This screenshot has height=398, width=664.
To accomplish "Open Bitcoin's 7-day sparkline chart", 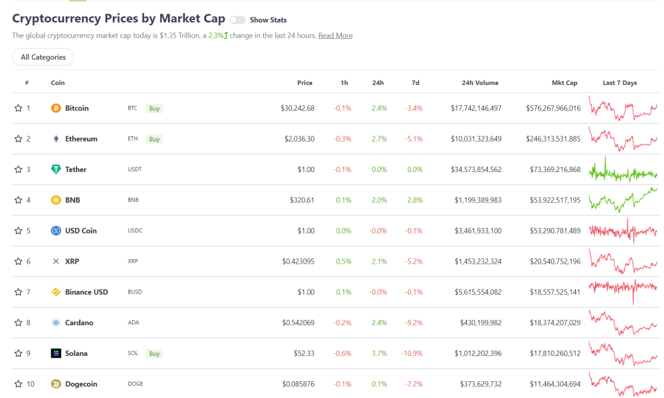I will 623,108.
